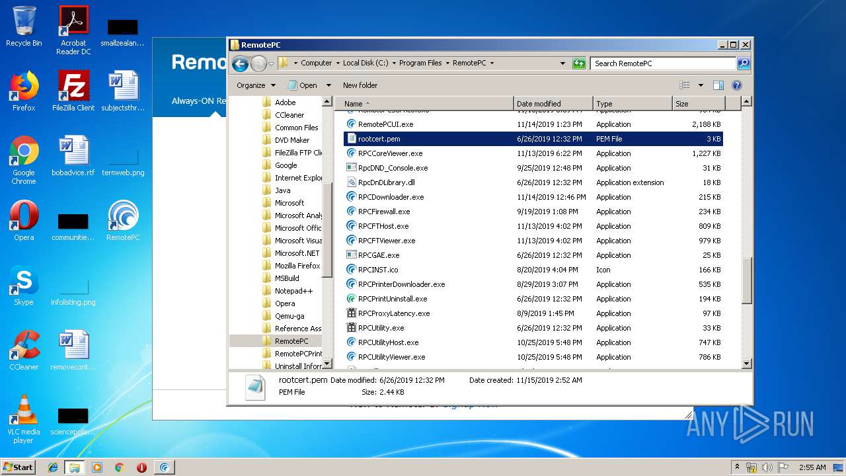
Task: Open the CCleaner desktop icon
Action: tap(24, 350)
